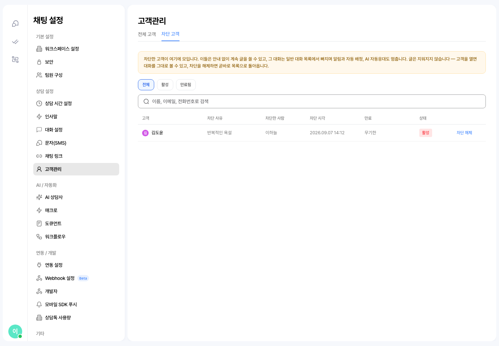This screenshot has height=346, width=499.
Task: Click the speech bubble icon beside 대화 설정
Action: 39,130
